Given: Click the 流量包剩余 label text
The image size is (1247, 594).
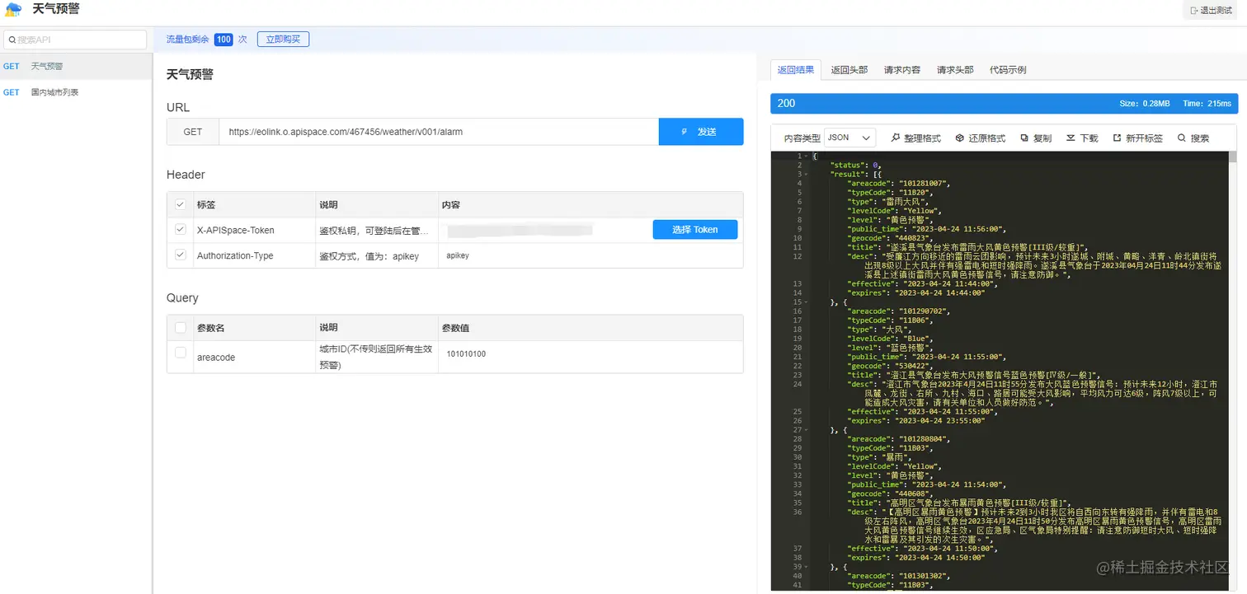Looking at the screenshot, I should click(188, 40).
